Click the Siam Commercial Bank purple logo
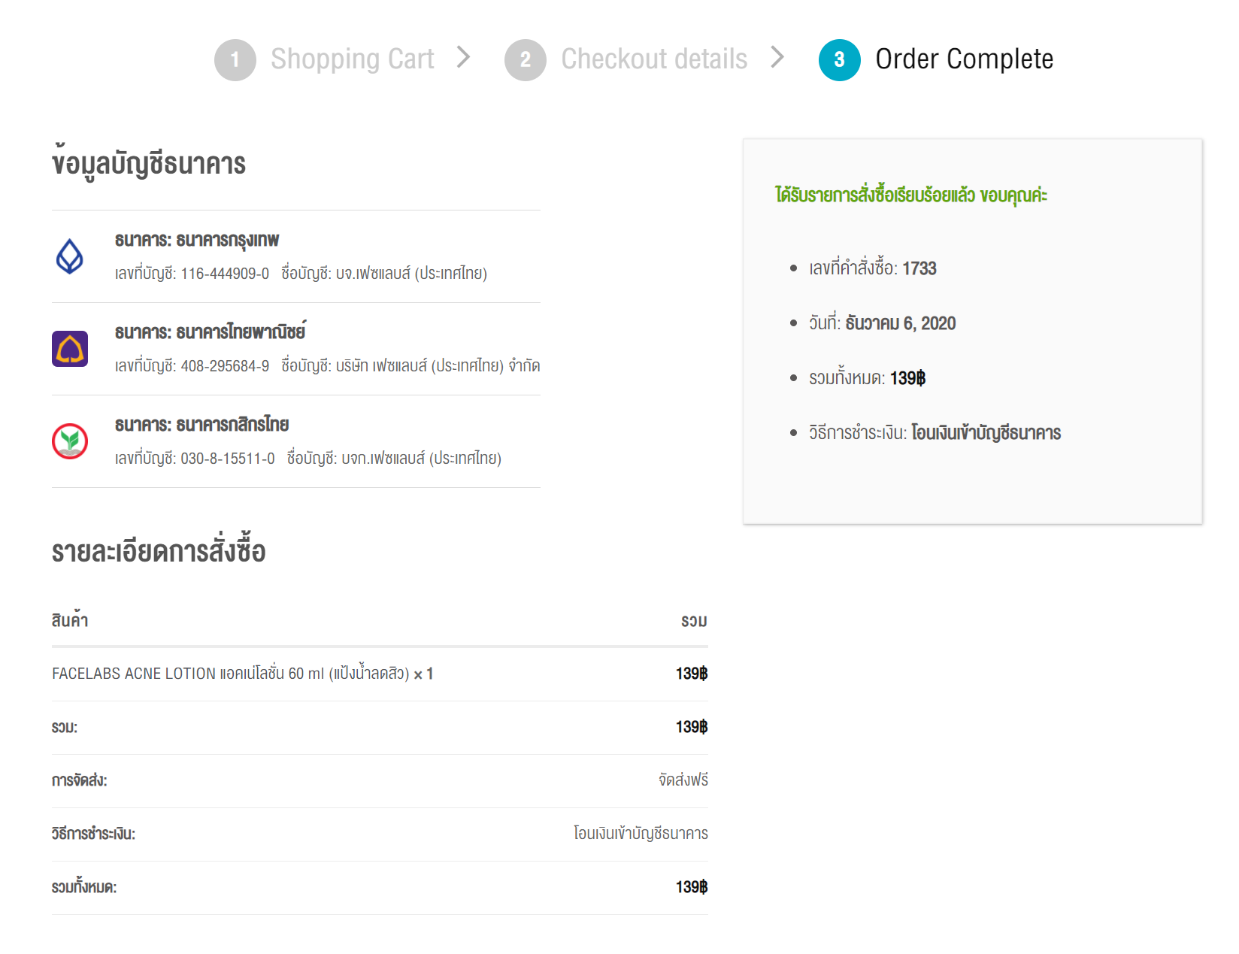This screenshot has width=1239, height=954. pyautogui.click(x=70, y=349)
